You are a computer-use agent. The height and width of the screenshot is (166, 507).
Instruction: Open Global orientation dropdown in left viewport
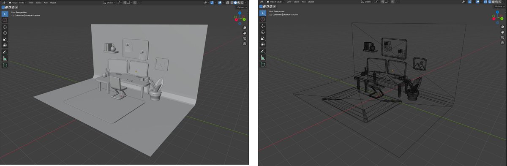point(109,3)
